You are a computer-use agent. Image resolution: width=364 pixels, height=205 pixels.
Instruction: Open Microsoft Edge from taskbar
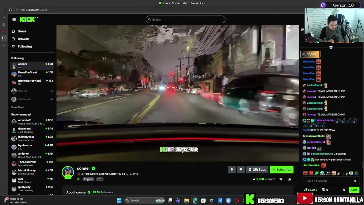point(195,200)
